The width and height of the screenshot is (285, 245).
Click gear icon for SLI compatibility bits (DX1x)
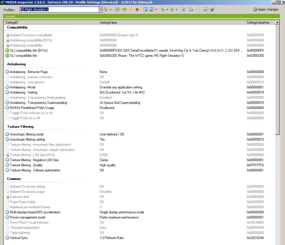click(7, 50)
